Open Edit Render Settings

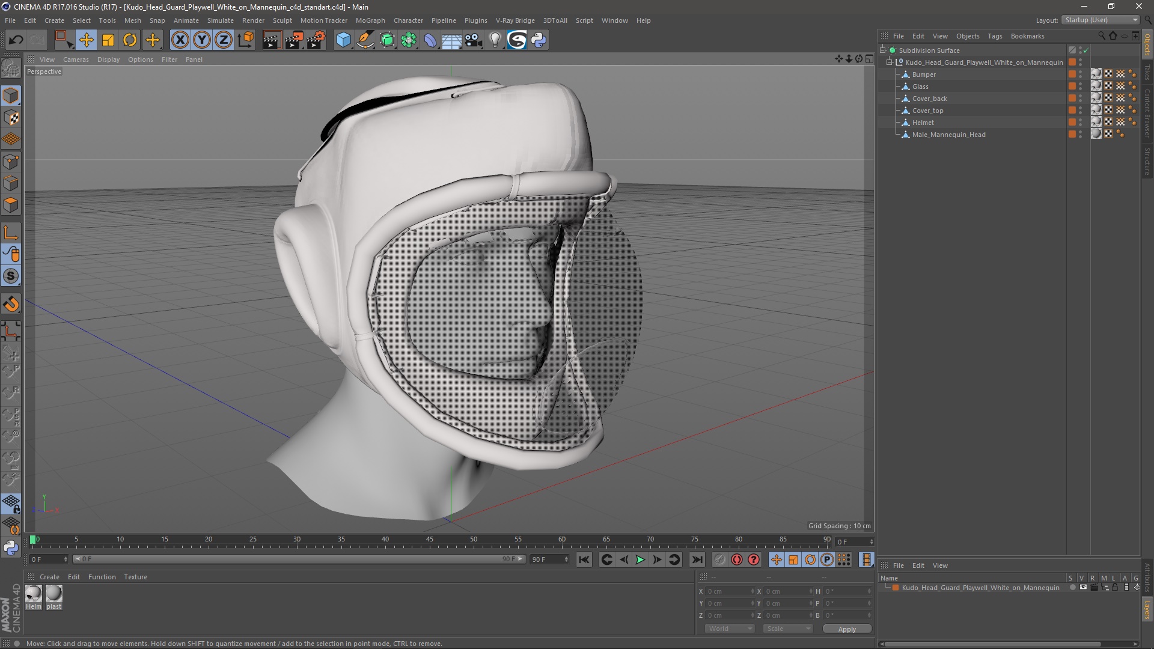pyautogui.click(x=316, y=40)
